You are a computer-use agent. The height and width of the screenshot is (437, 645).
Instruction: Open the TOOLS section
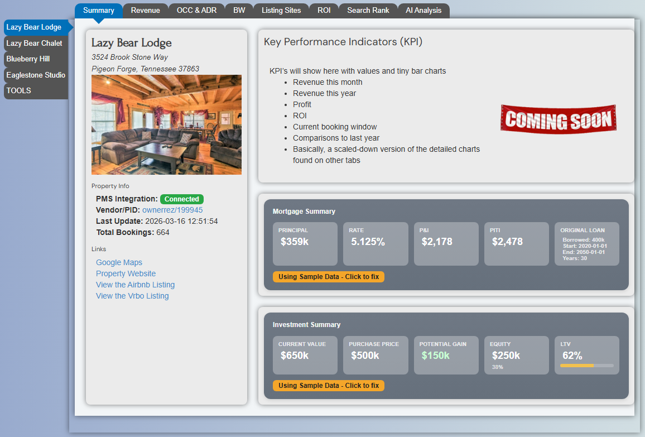(18, 90)
